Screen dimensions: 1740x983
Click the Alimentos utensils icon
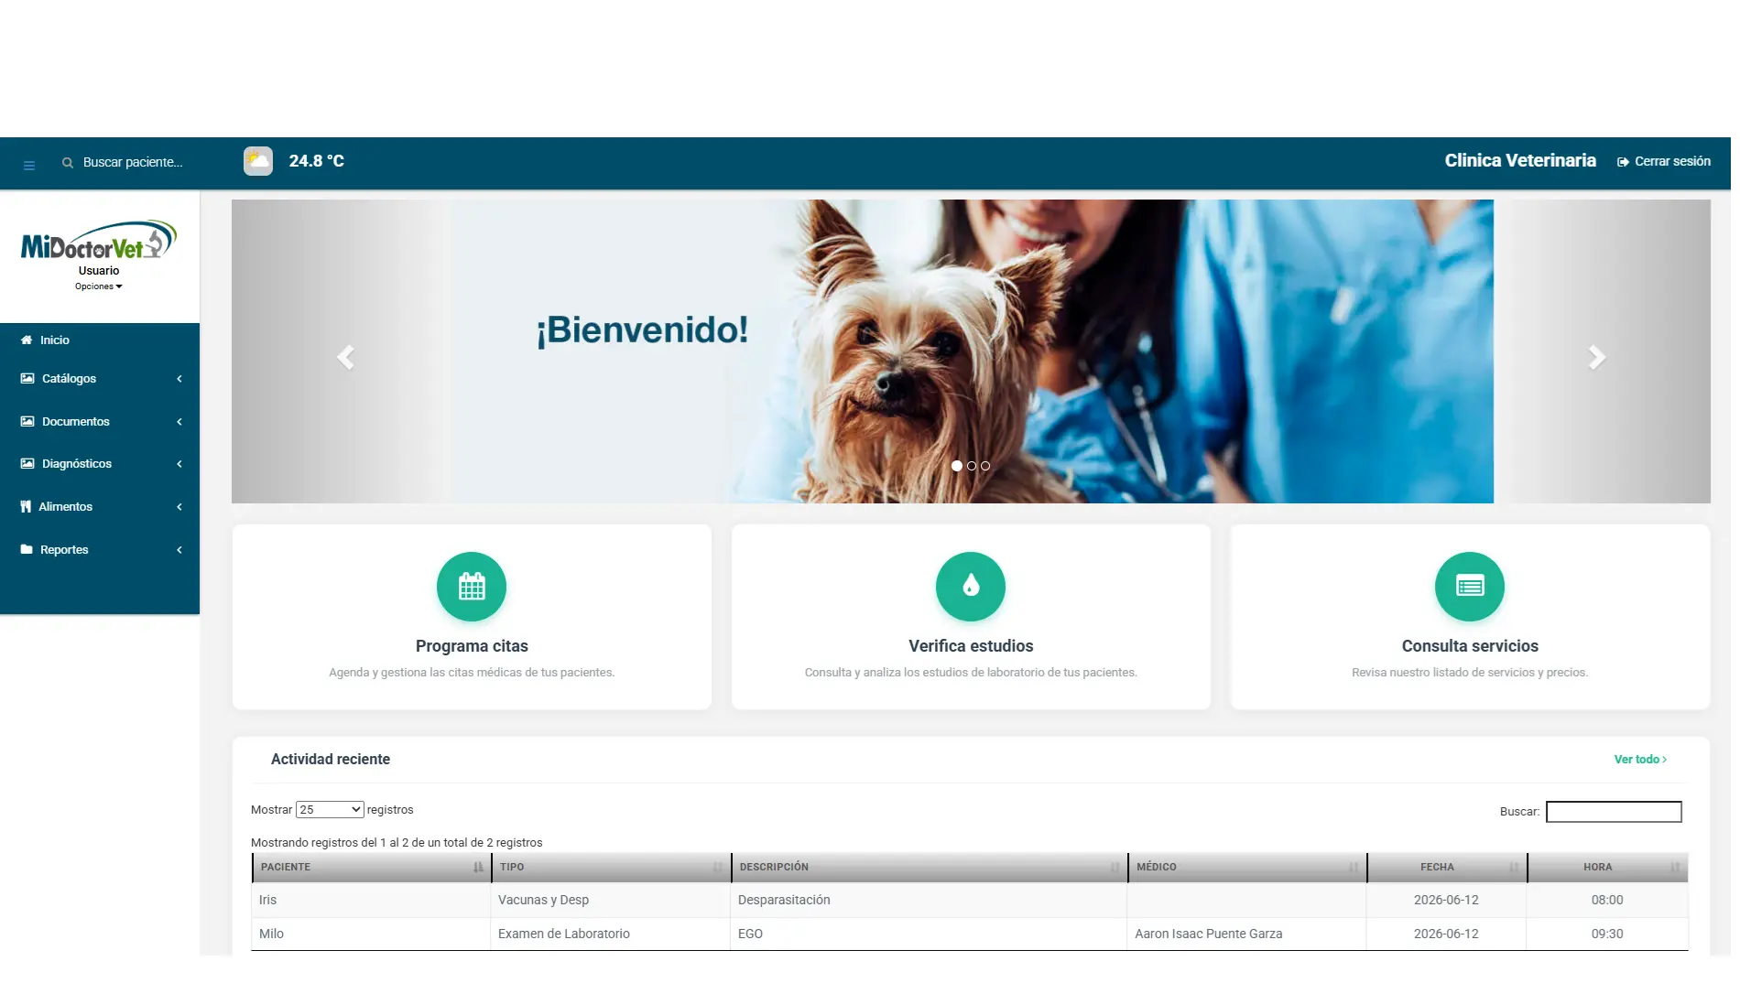[26, 506]
